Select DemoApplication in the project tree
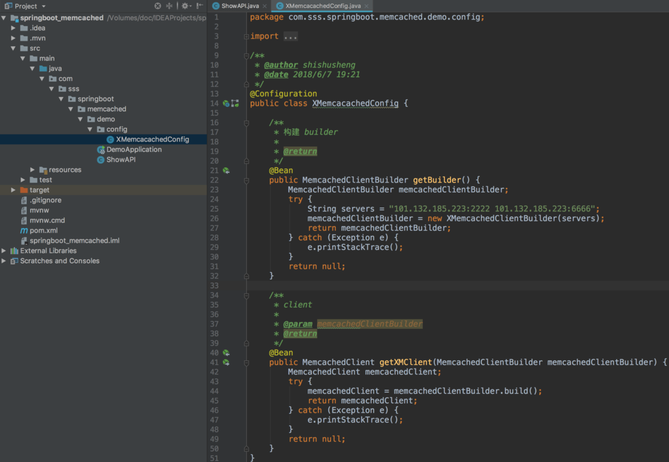The width and height of the screenshot is (669, 462). click(x=133, y=150)
